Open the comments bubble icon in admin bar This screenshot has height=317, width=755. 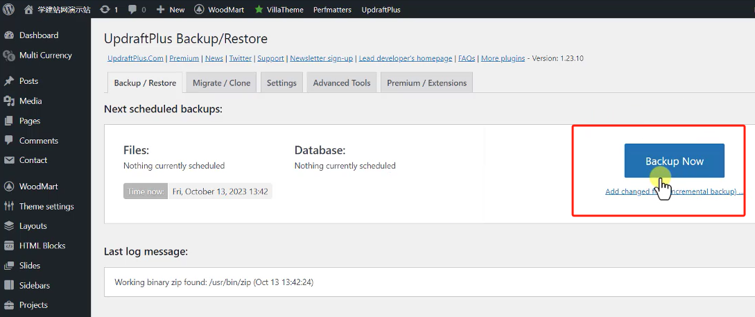134,10
